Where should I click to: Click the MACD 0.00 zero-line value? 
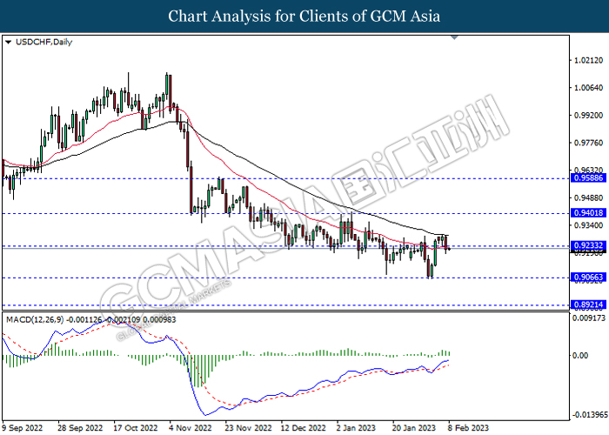point(581,356)
